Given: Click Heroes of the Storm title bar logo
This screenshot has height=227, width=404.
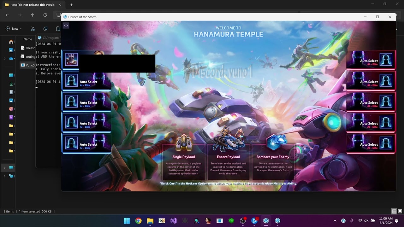Looking at the screenshot, I should pos(65,17).
